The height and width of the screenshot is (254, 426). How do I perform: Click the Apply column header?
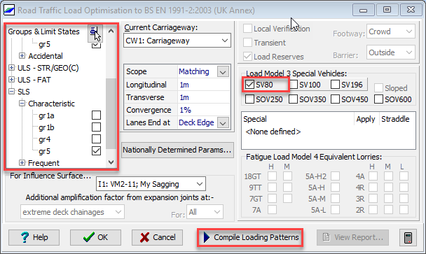[366, 119]
